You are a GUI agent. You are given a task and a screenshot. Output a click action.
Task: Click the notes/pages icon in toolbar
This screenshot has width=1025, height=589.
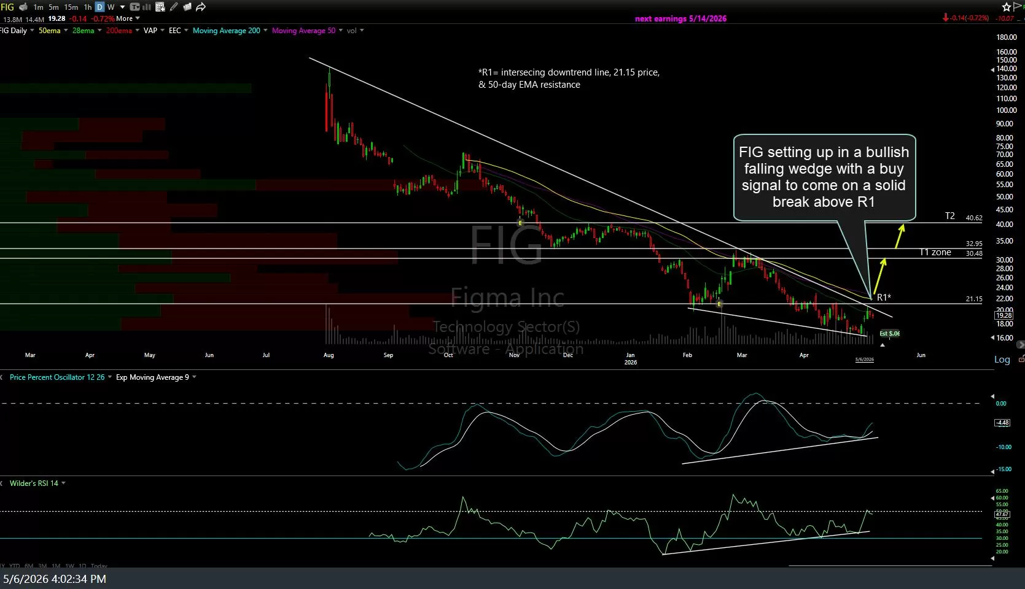pyautogui.click(x=187, y=7)
